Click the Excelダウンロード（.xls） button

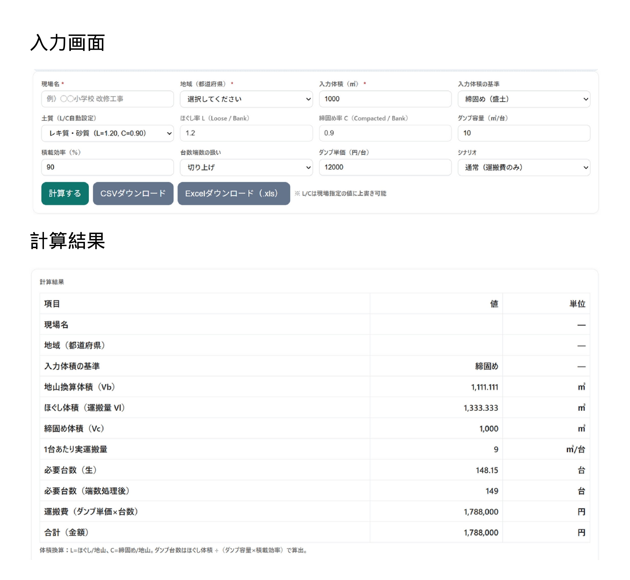point(233,193)
